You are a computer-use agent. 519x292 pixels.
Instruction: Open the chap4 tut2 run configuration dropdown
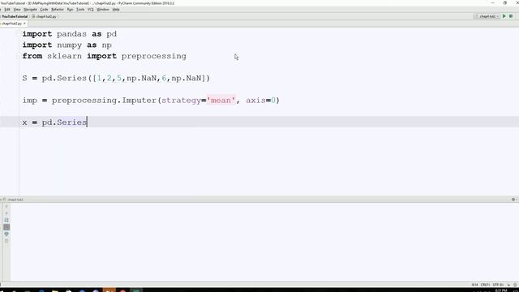487,16
